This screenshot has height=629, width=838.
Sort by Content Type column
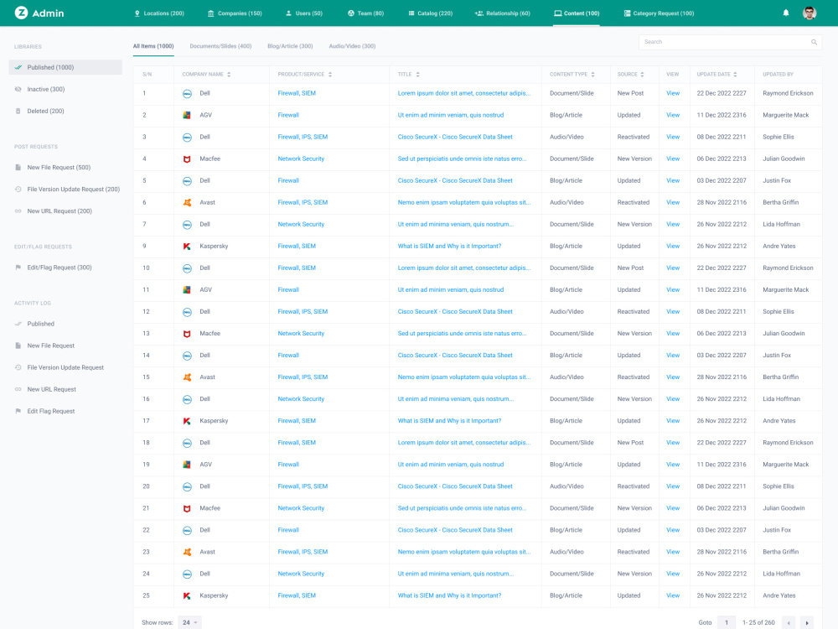coord(592,75)
